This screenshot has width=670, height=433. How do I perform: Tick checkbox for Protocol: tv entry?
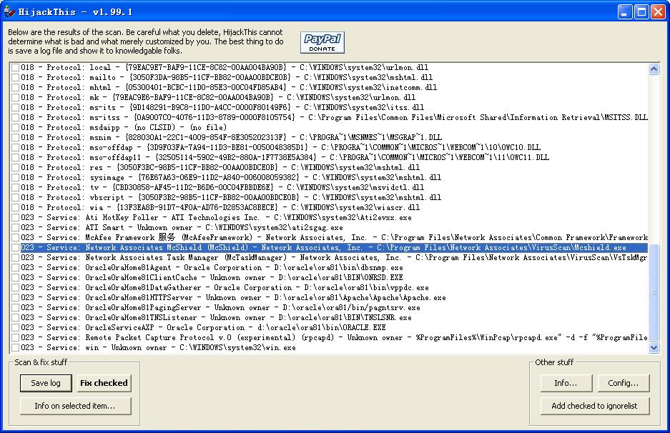click(16, 187)
